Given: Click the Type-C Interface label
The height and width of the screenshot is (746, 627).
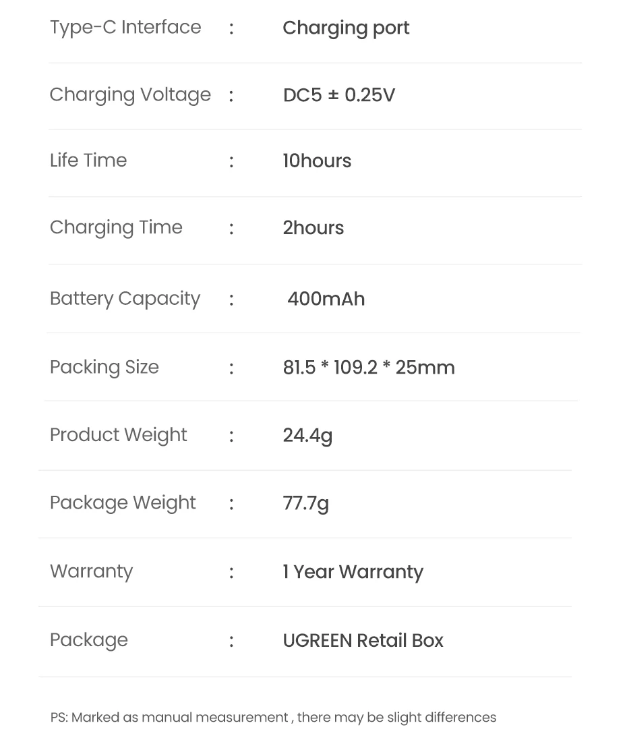Looking at the screenshot, I should (x=125, y=28).
